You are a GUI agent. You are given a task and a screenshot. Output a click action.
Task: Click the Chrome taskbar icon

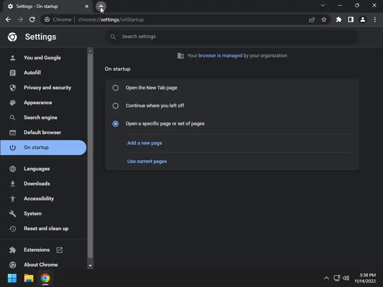click(45, 278)
